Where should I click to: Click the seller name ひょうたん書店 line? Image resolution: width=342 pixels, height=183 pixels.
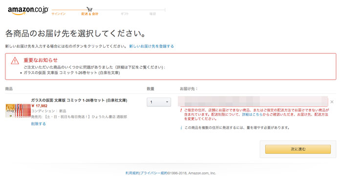pos(79,117)
